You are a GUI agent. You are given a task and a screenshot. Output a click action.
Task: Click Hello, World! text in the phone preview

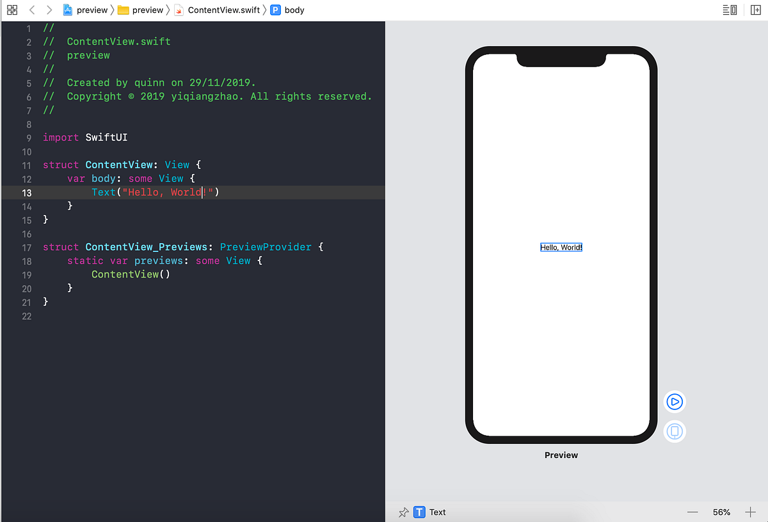561,247
